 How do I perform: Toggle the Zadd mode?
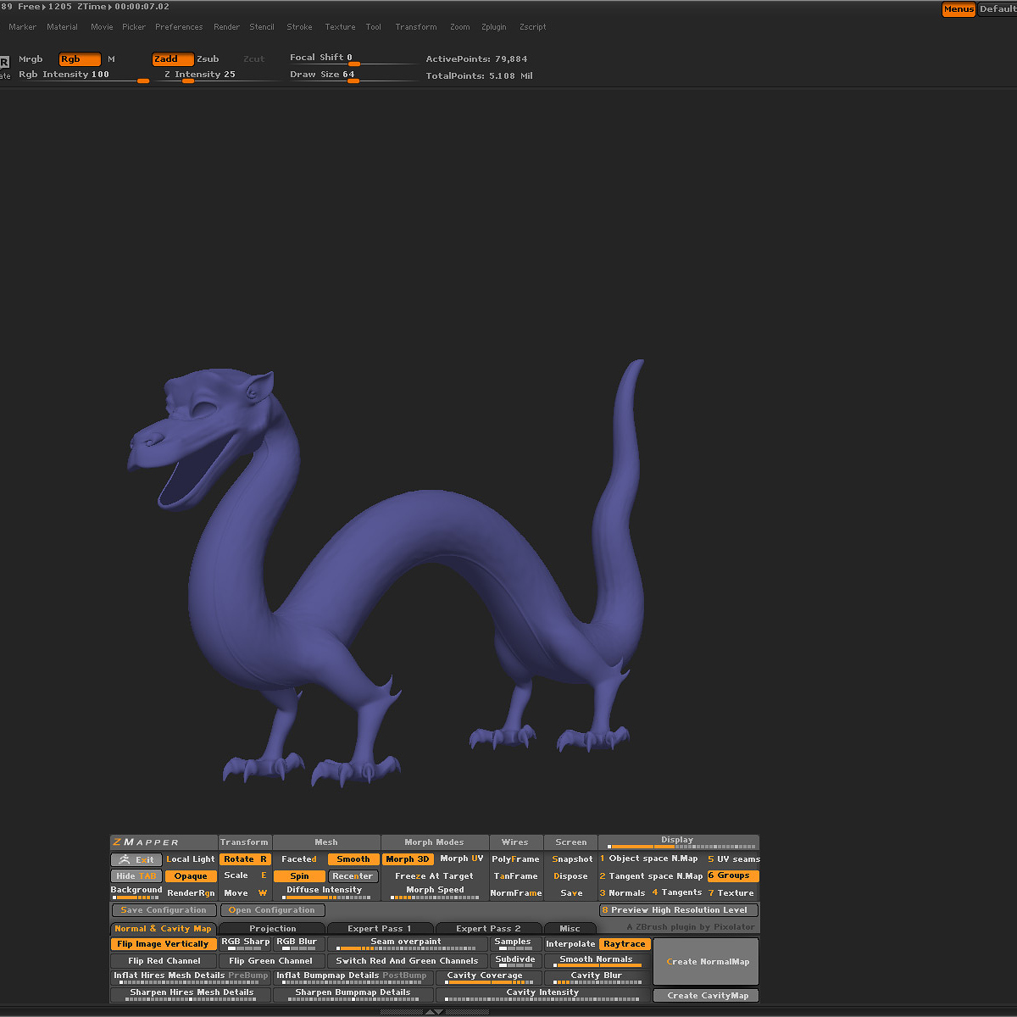173,59
